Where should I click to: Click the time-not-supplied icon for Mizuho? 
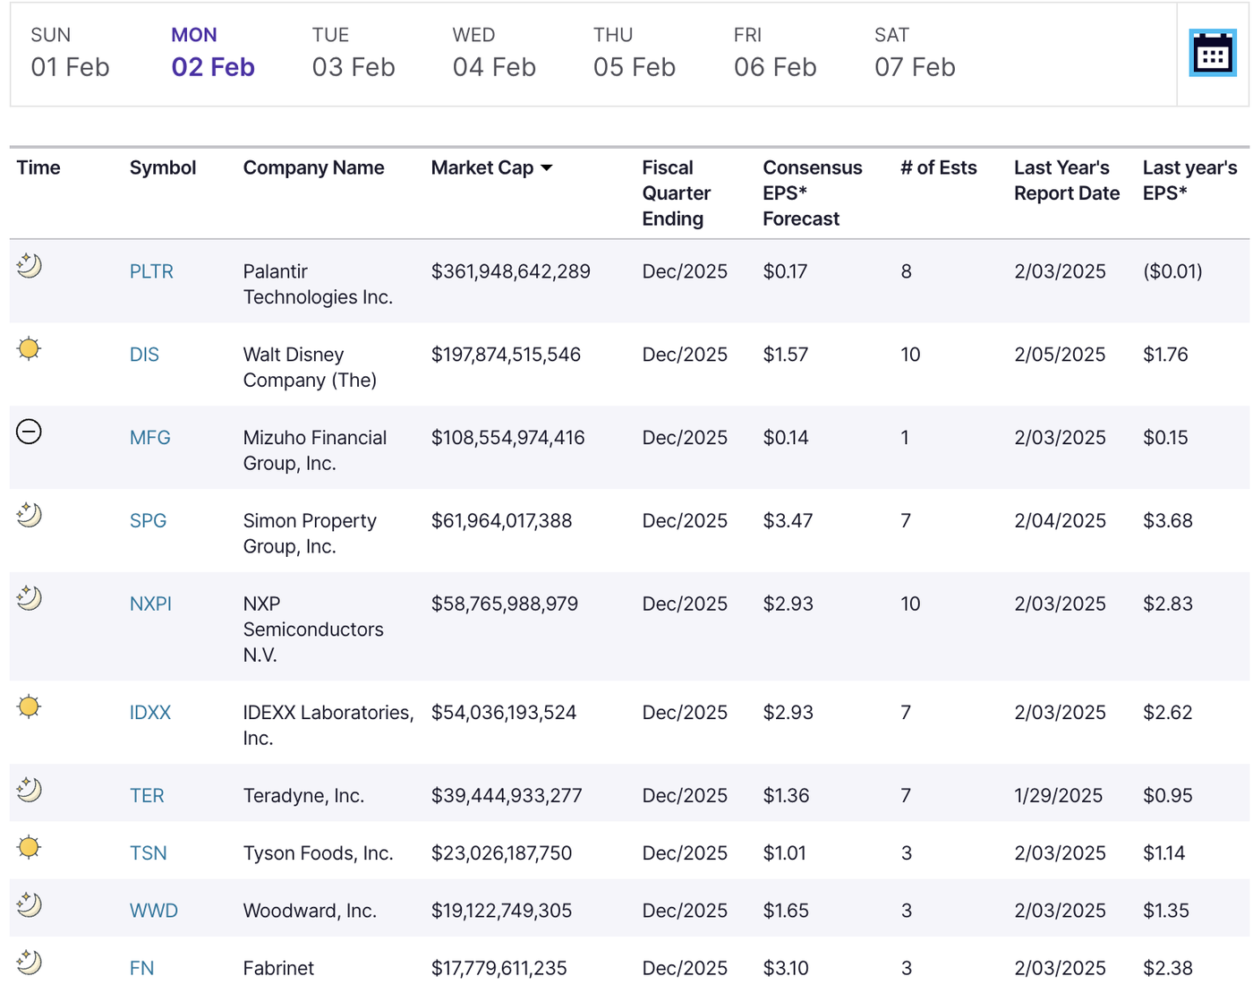pyautogui.click(x=30, y=432)
